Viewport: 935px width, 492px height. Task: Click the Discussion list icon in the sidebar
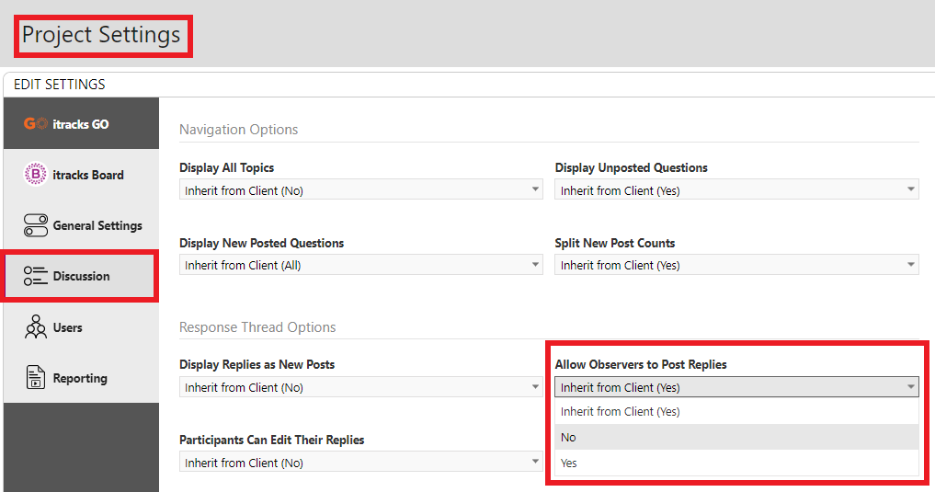click(36, 276)
